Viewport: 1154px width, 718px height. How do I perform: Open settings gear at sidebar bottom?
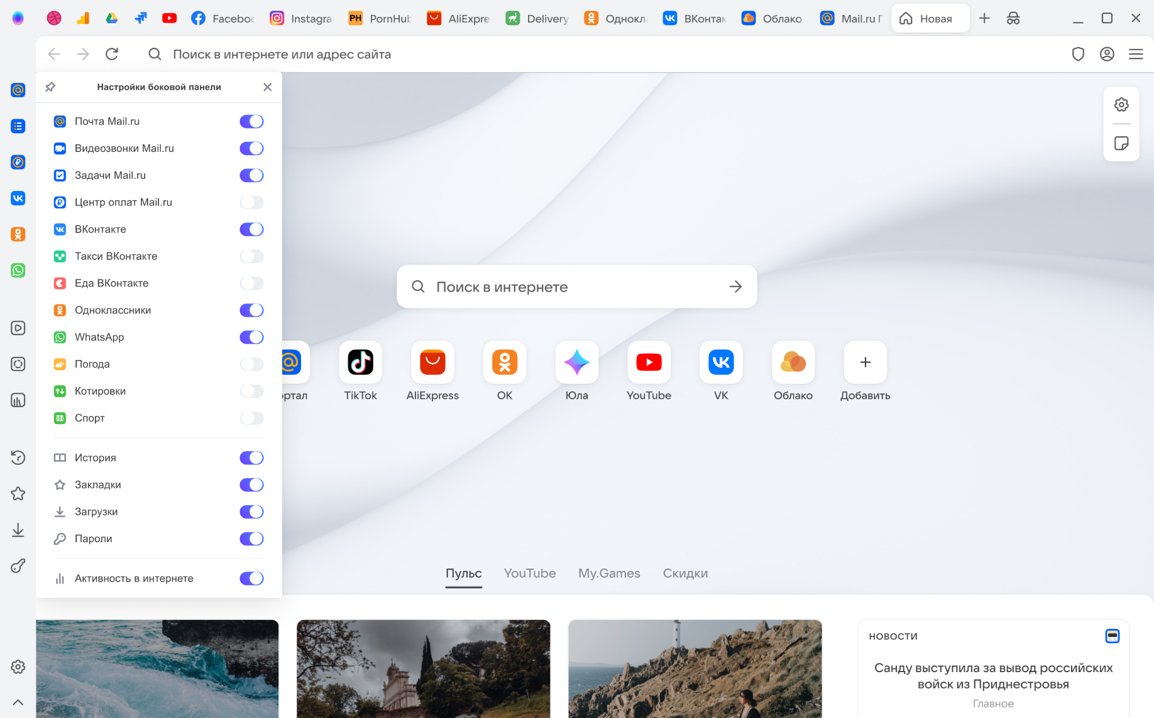click(18, 666)
